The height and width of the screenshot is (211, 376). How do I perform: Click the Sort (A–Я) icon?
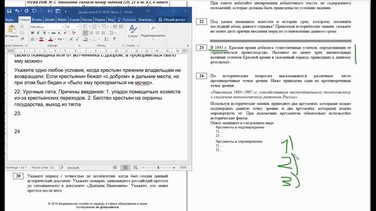click(106, 39)
